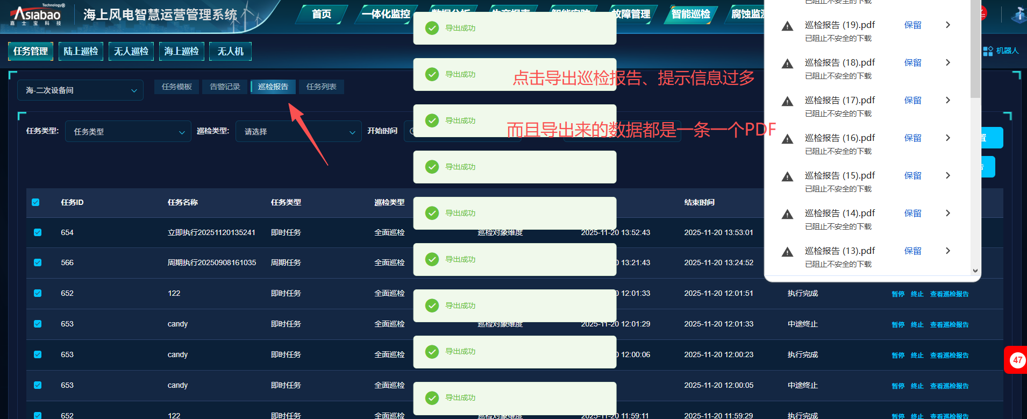Image resolution: width=1027 pixels, height=419 pixels.
Task: Click 查看巡检报告 for the 执行完成 task 652
Action: click(949, 294)
